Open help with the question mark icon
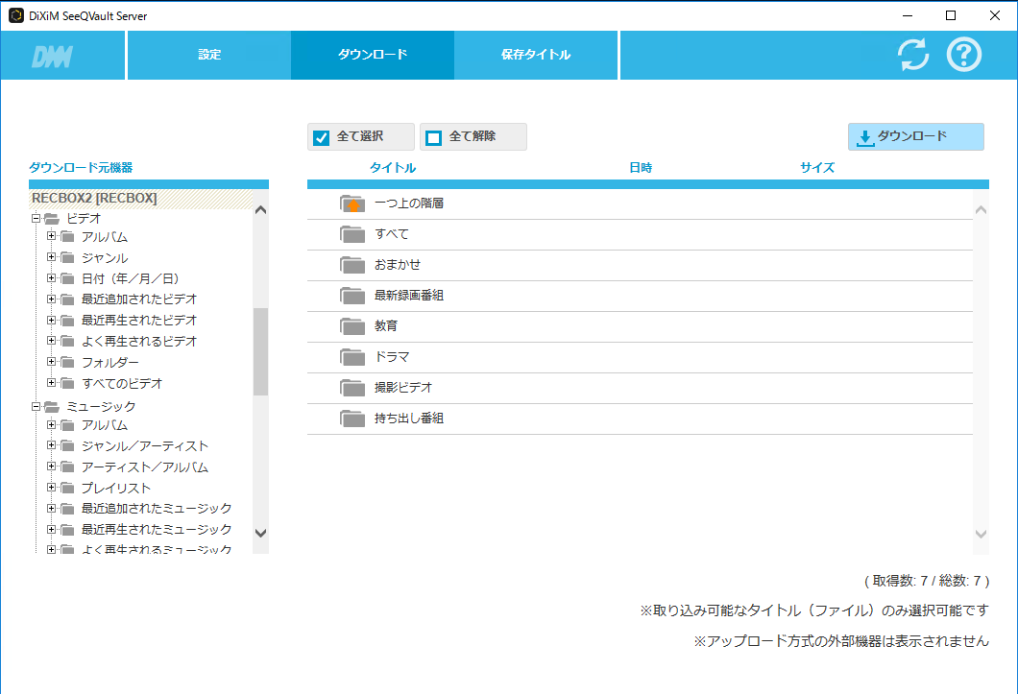The height and width of the screenshot is (694, 1018). (x=964, y=55)
